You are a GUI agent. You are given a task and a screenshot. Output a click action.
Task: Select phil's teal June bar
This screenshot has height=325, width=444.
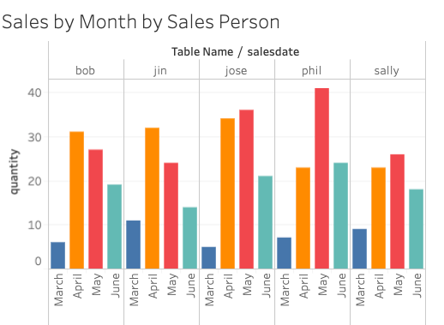[340, 216]
